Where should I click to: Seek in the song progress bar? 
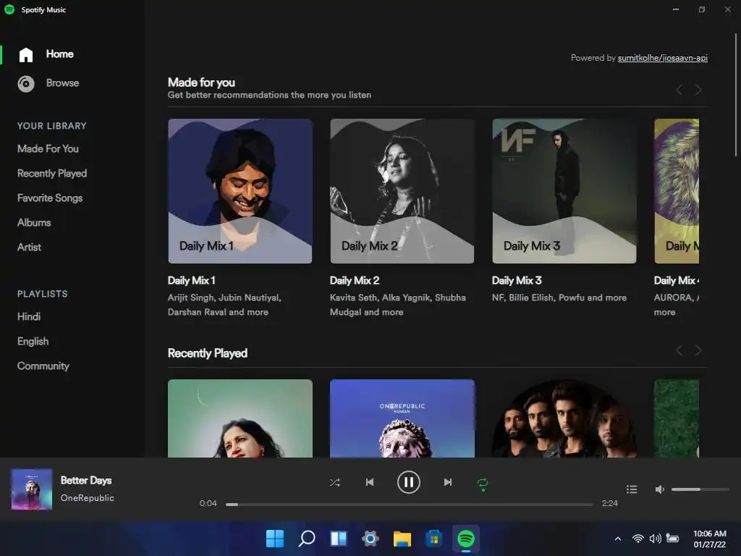pos(409,505)
